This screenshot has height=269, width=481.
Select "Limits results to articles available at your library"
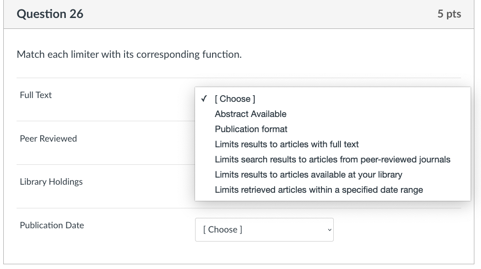308,175
